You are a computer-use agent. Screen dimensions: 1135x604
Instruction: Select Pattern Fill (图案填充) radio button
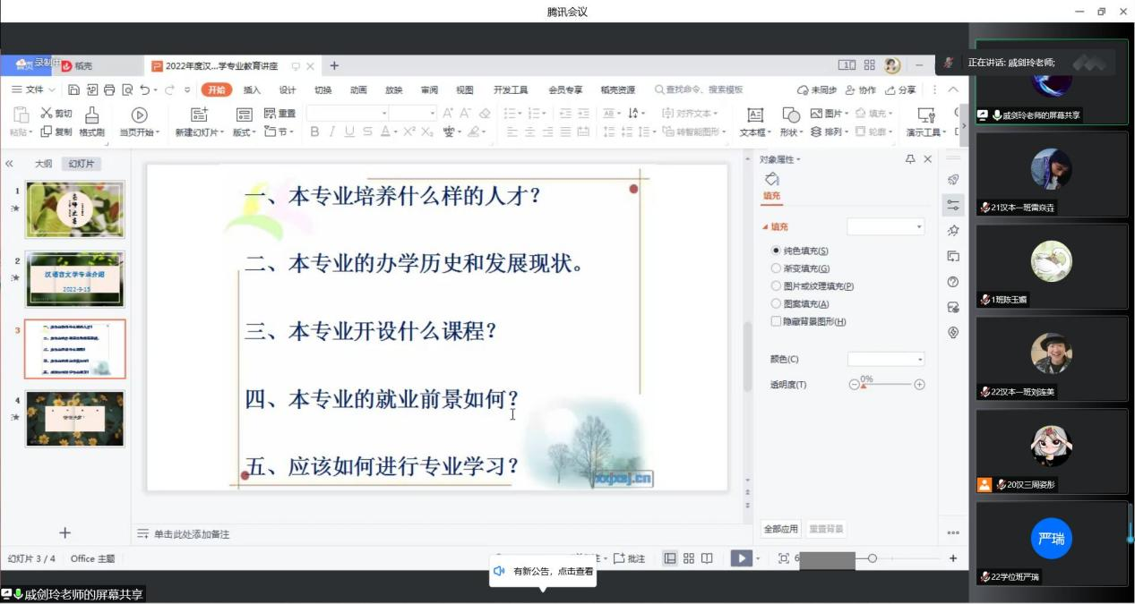click(x=777, y=304)
